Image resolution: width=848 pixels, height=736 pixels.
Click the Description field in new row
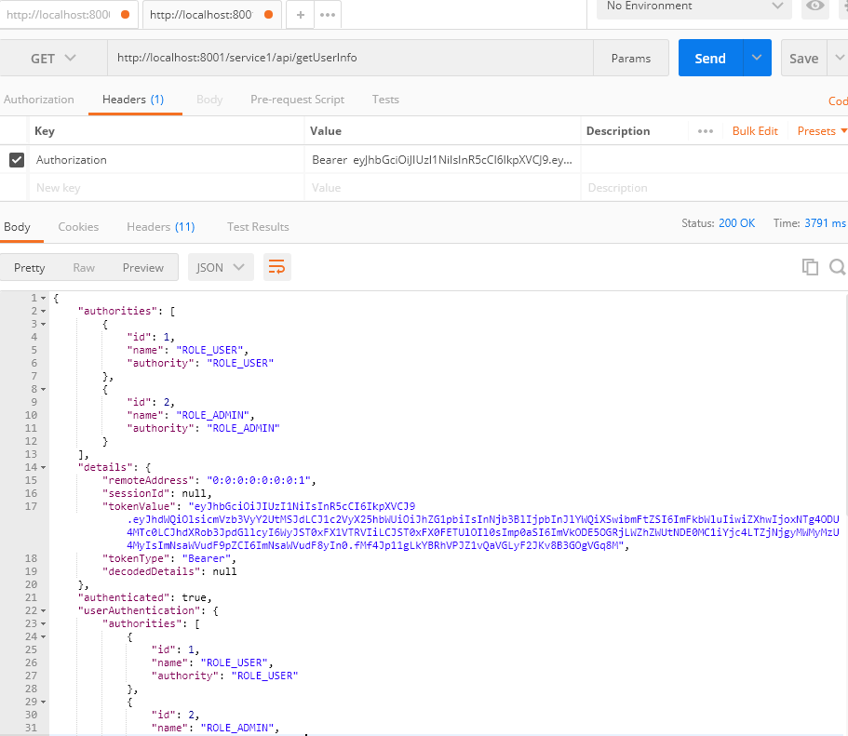714,188
